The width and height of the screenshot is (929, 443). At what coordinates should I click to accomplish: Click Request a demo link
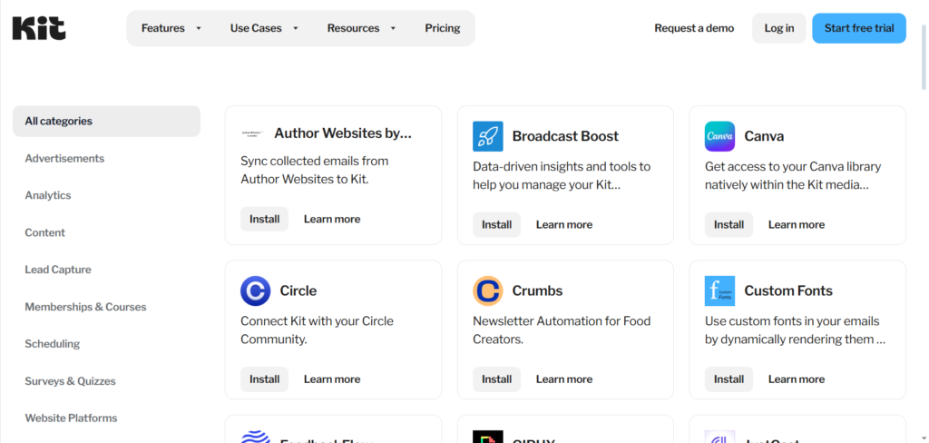(x=694, y=28)
